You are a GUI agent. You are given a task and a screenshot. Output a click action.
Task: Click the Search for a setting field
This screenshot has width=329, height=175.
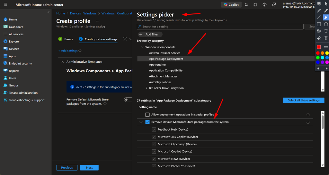[222, 27]
